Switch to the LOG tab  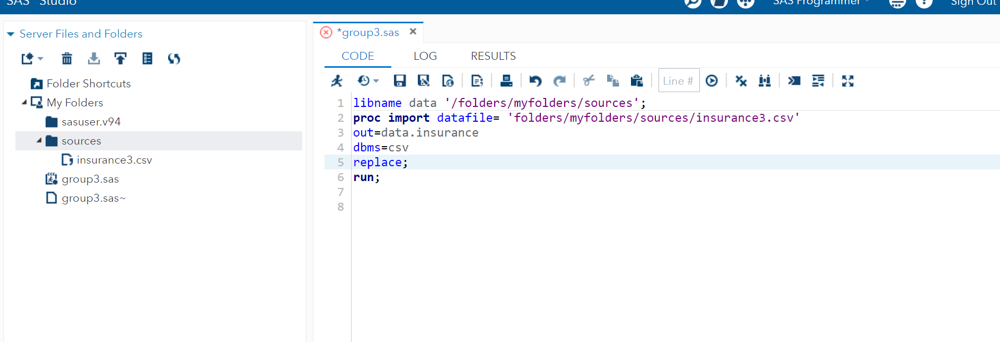(x=425, y=56)
